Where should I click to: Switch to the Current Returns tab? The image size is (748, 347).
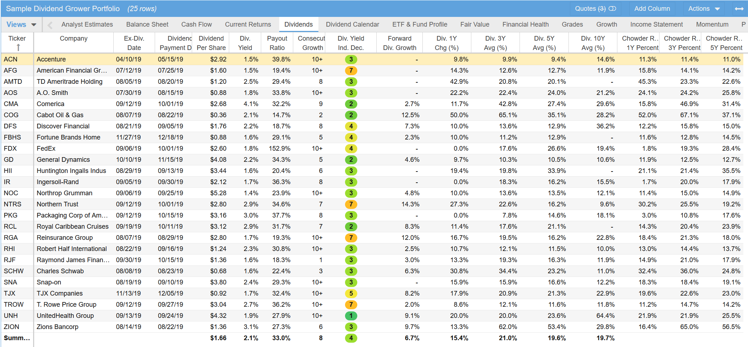pos(248,24)
